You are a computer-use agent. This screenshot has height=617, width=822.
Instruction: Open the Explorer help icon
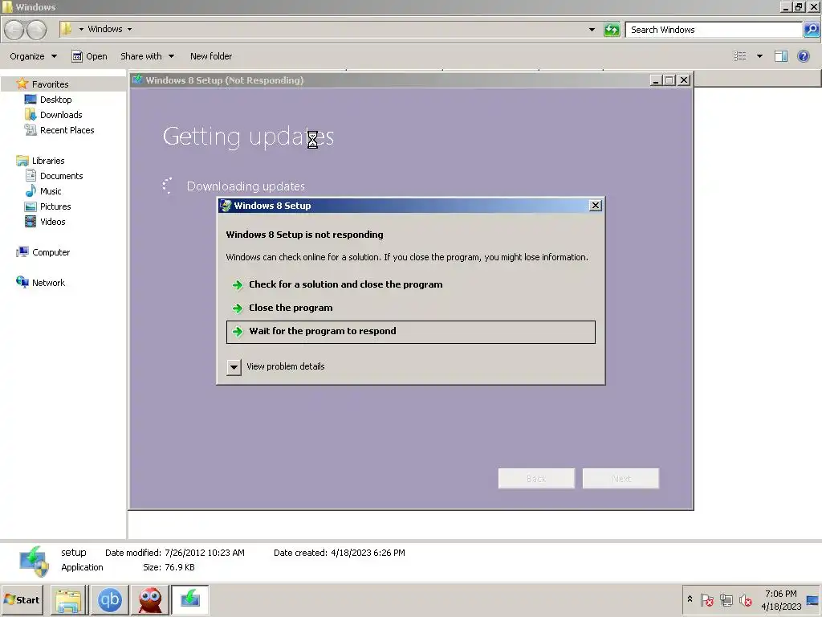pyautogui.click(x=803, y=56)
